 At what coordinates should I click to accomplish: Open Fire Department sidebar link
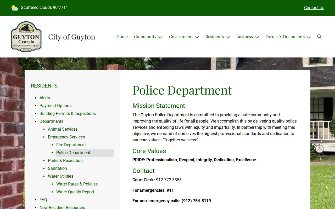tap(71, 145)
